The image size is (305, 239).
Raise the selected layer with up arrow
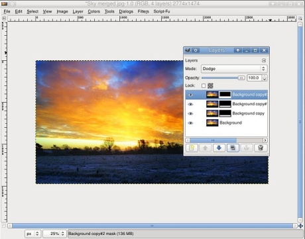206,148
